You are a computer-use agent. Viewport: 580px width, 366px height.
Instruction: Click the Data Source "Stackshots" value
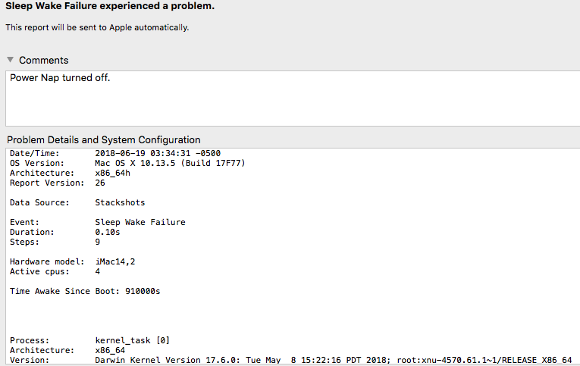[x=120, y=203]
